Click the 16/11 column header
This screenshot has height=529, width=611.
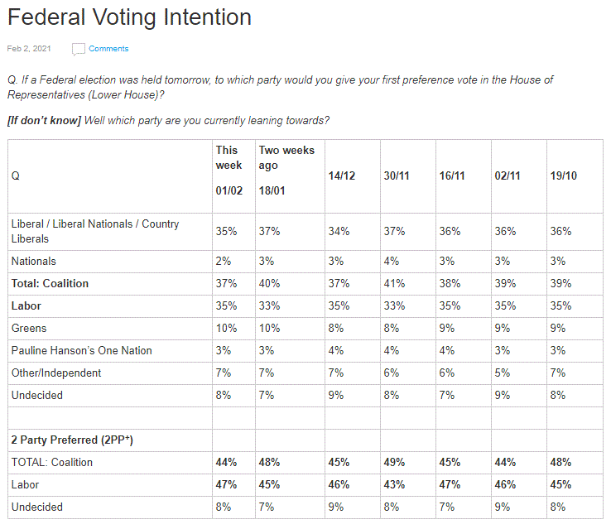(x=451, y=176)
